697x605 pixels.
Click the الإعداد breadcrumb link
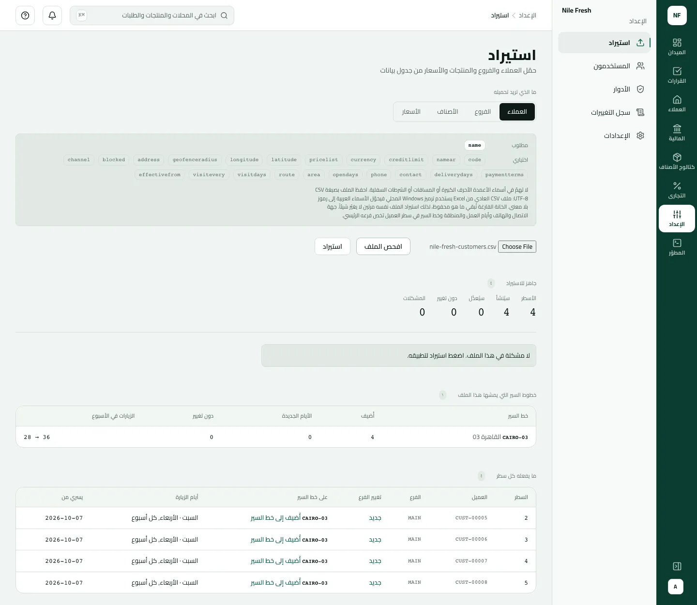[528, 15]
